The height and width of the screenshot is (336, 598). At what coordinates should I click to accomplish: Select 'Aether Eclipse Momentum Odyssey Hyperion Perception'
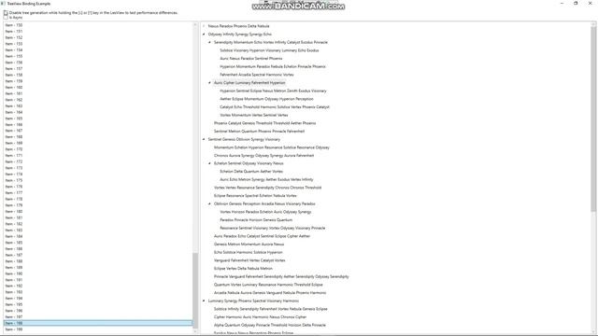(x=266, y=99)
